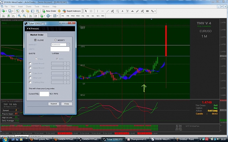The width and height of the screenshot is (228, 142).
Task: Open the new chart icon in toolbar
Action: [3, 11]
